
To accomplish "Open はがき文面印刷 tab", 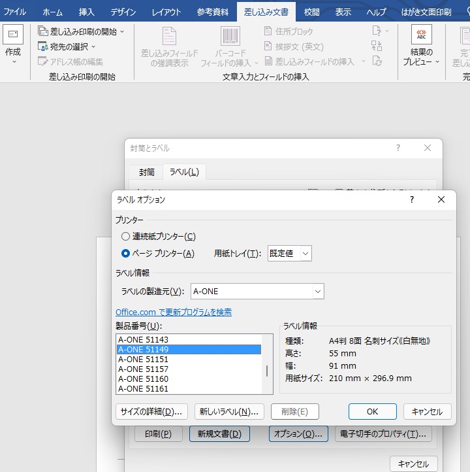I will coord(426,12).
